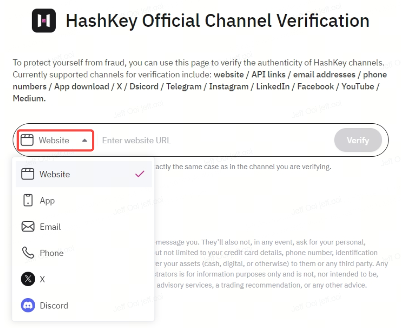The image size is (401, 328).
Task: Click the Verify button
Action: (358, 140)
